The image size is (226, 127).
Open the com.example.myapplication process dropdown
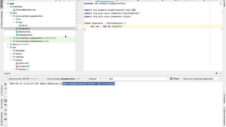click(65, 79)
